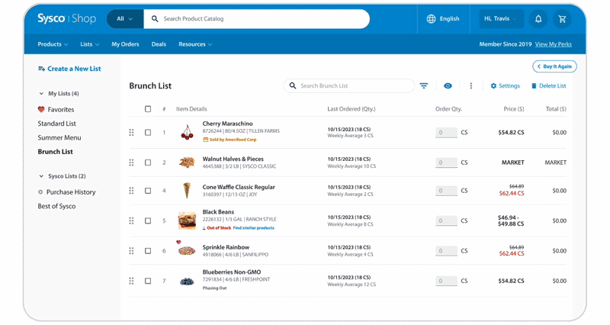610x325 pixels.
Task: Check the Black Beans checkbox
Action: pos(148,220)
